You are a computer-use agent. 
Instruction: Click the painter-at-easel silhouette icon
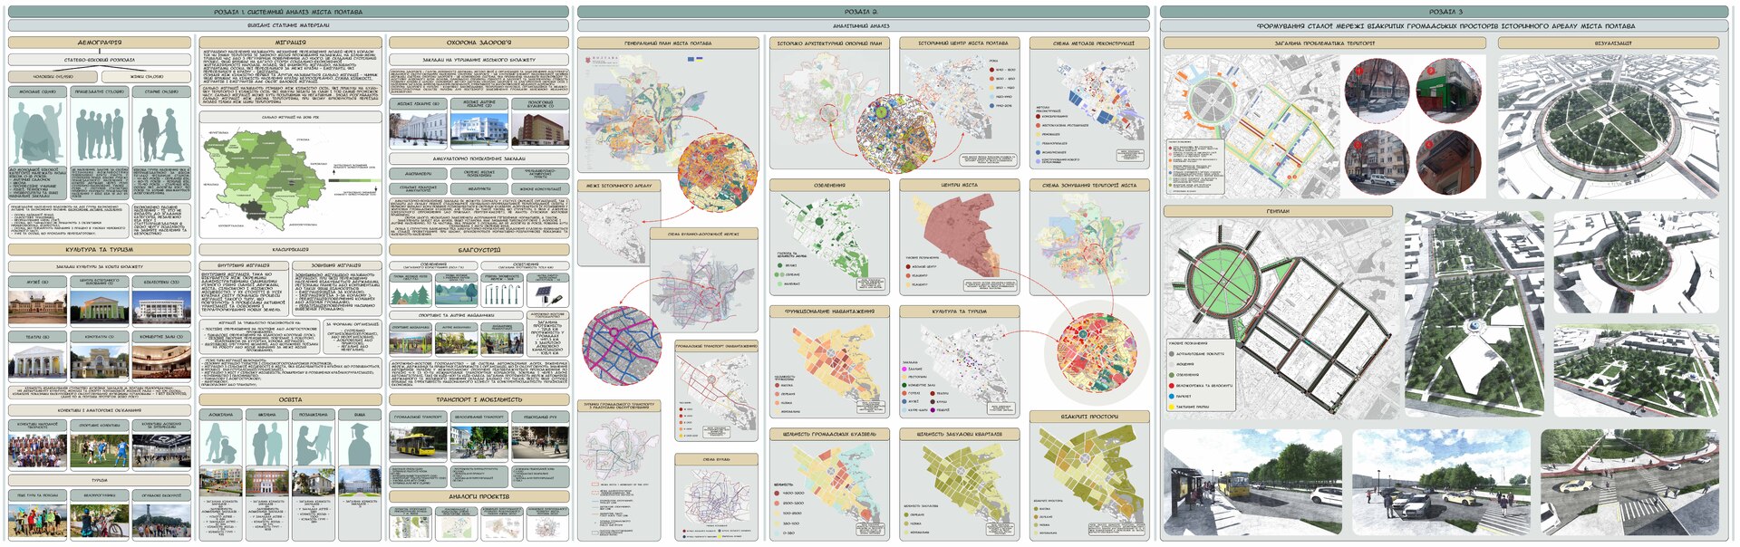(x=313, y=444)
